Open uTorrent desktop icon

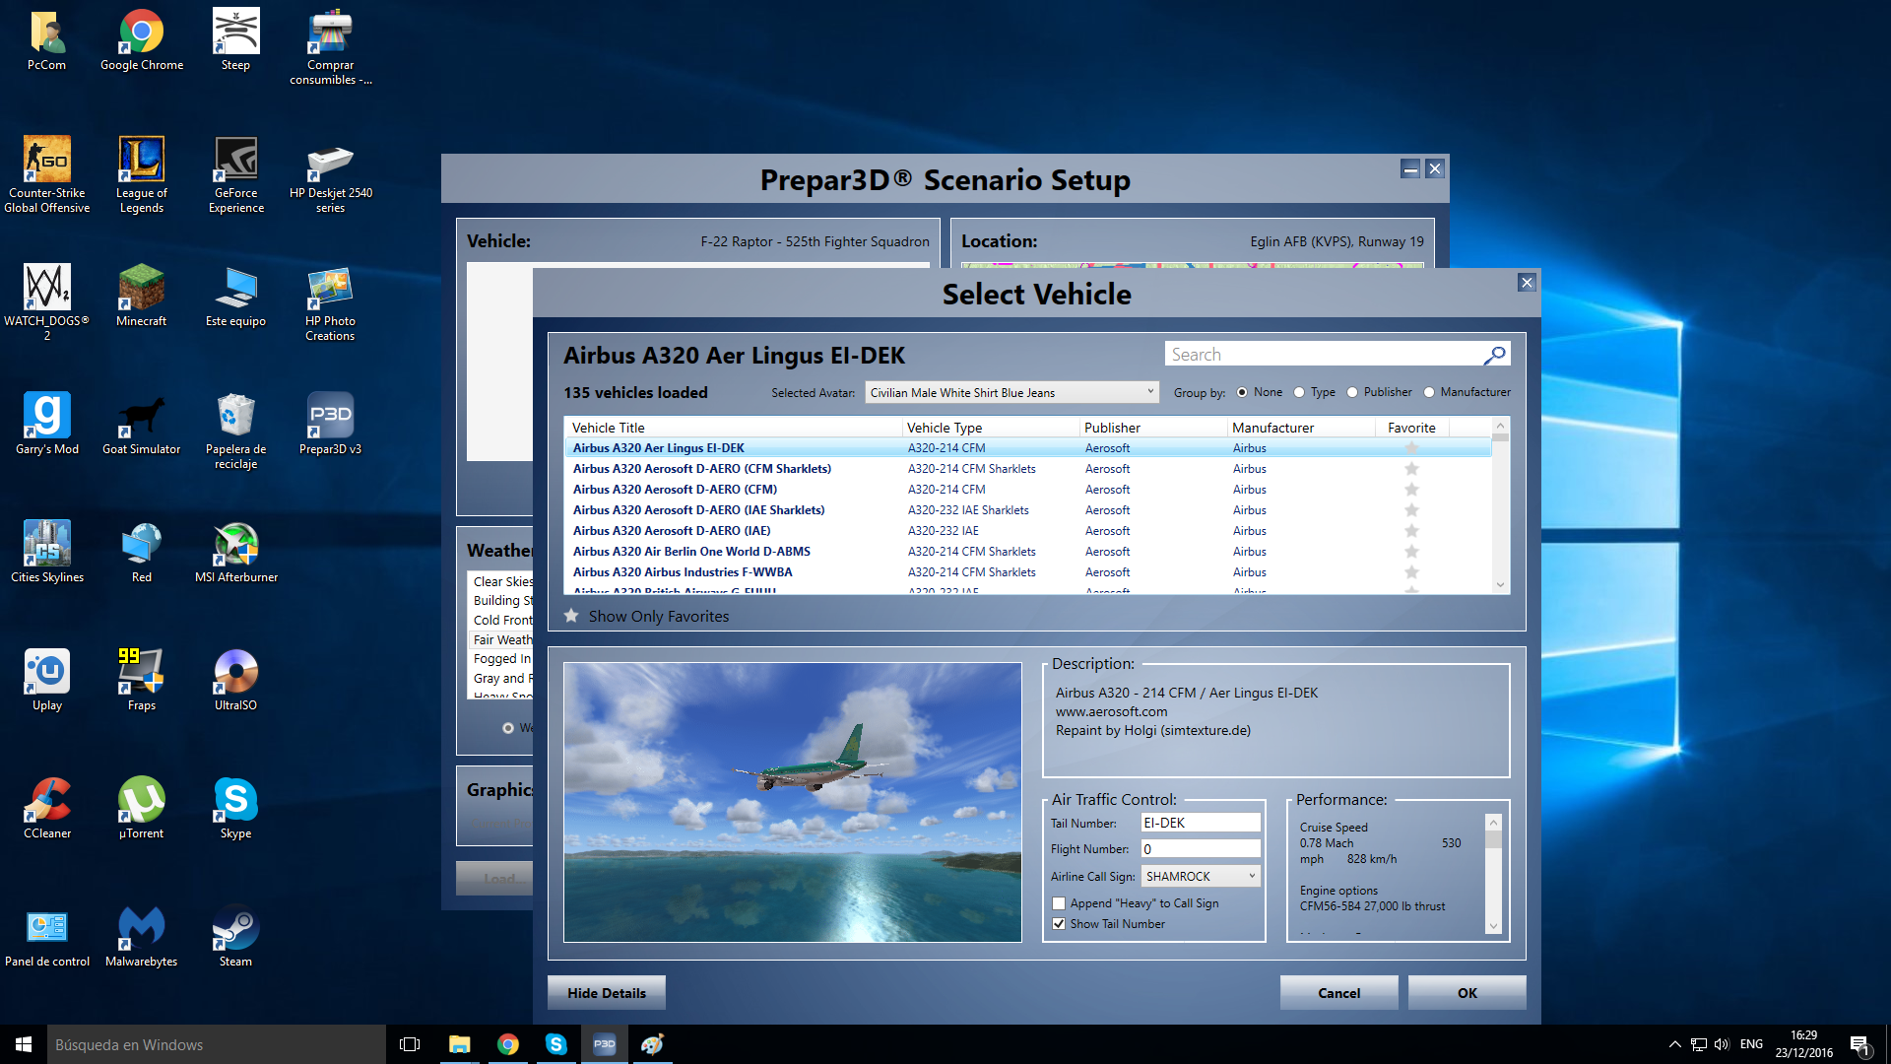pyautogui.click(x=142, y=808)
